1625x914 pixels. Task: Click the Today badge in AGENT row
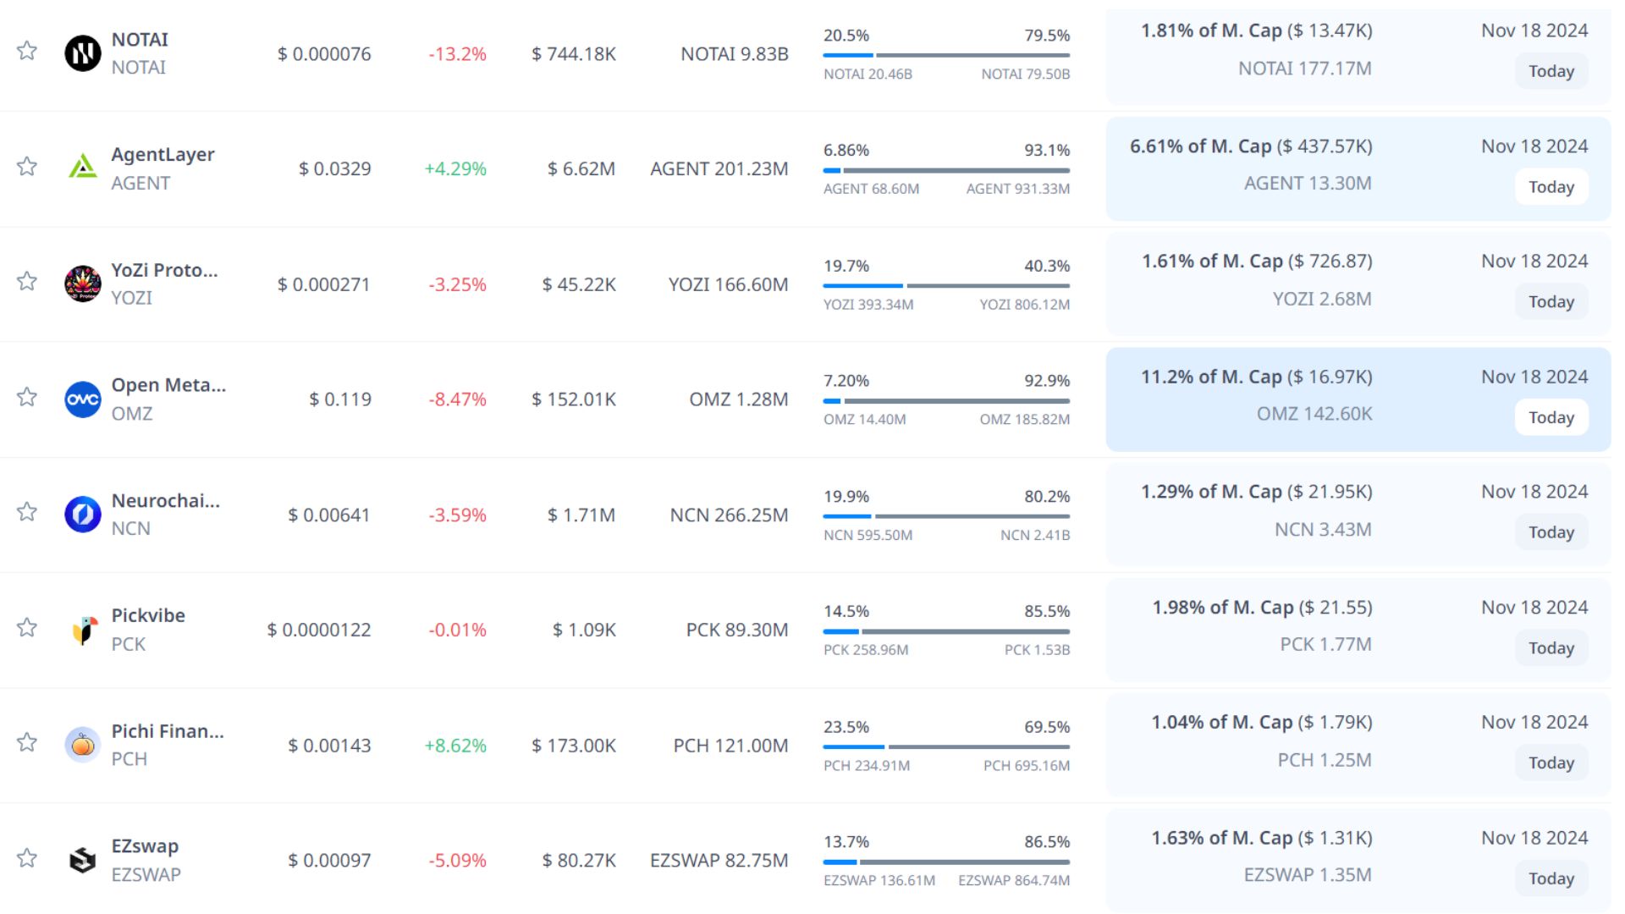(1551, 187)
